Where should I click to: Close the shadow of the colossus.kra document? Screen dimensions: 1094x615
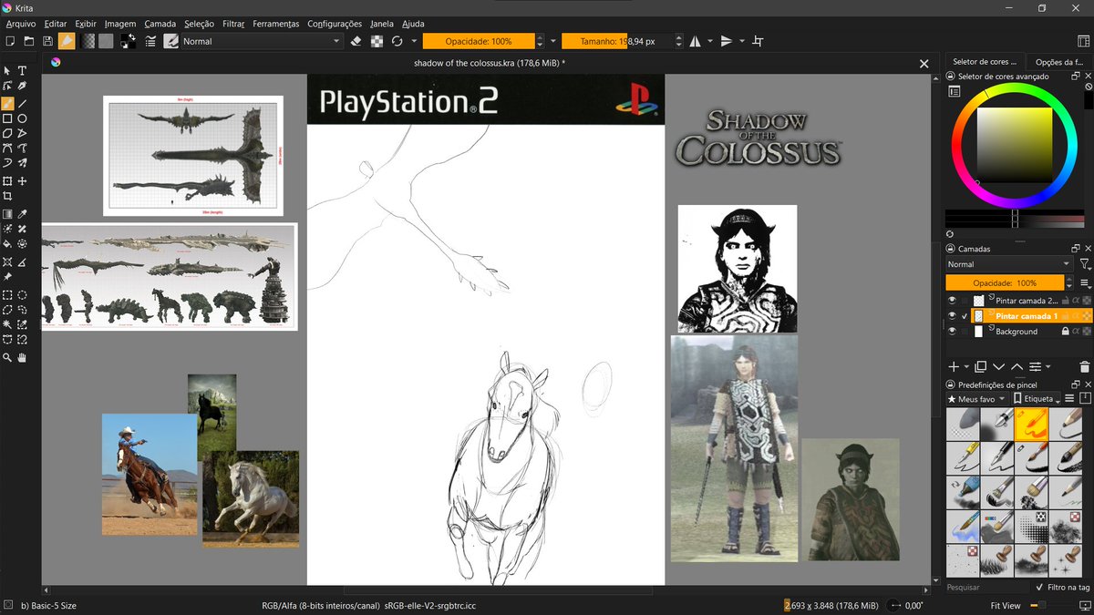pos(924,63)
